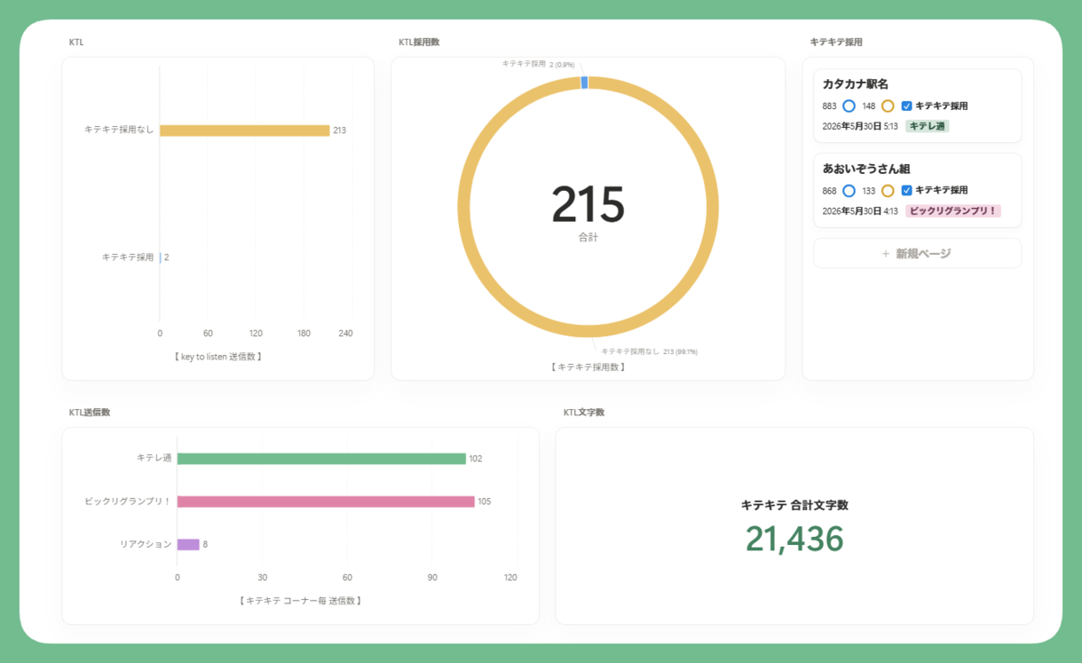
Task: Click blue ring icon in カタカナ駅名 card
Action: [x=848, y=106]
